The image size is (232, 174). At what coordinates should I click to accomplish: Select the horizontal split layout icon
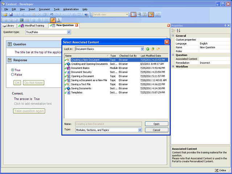[139, 14]
